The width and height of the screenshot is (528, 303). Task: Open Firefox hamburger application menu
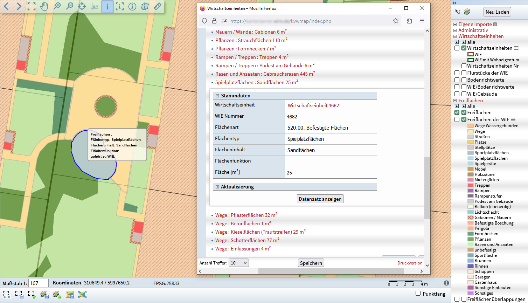(422, 21)
